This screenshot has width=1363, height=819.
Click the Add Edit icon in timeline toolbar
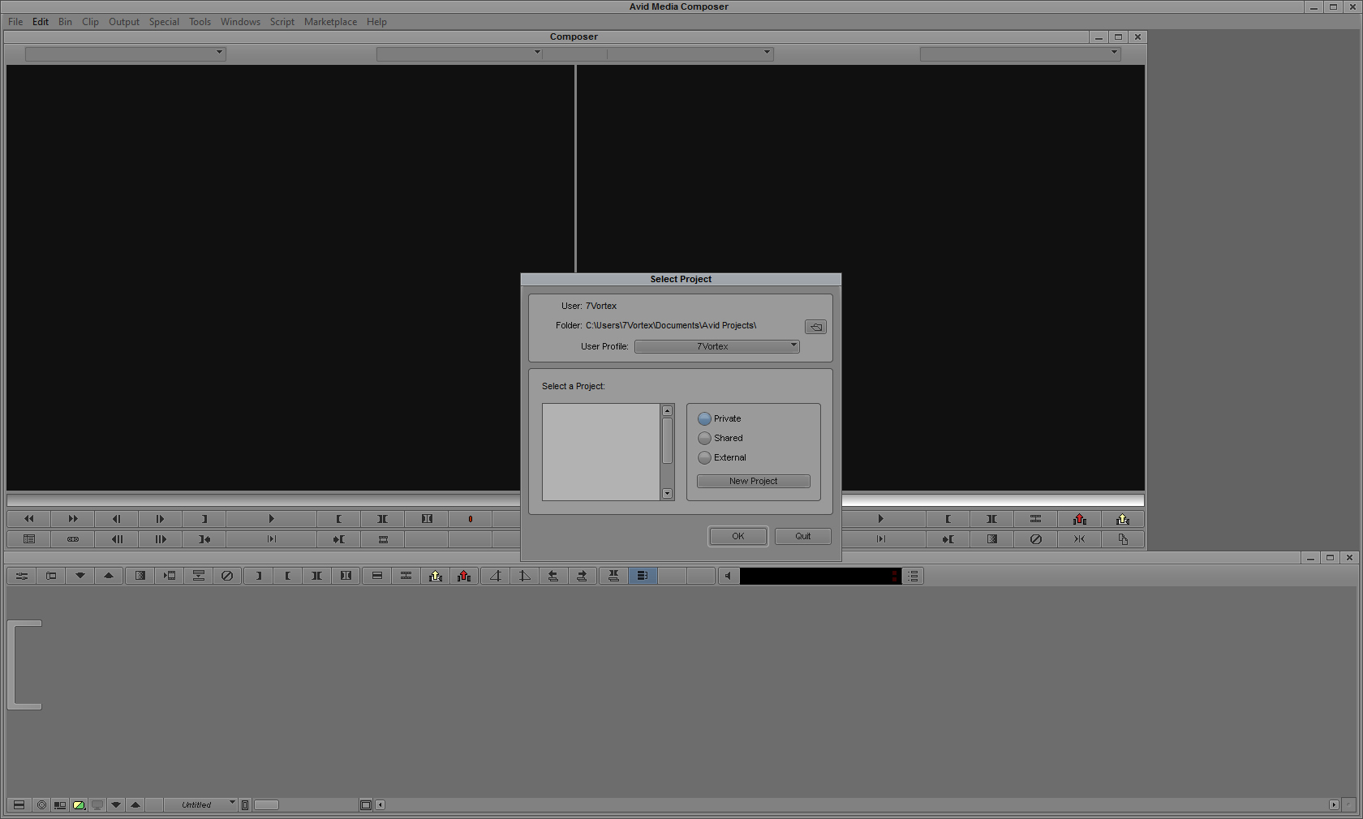coord(406,576)
